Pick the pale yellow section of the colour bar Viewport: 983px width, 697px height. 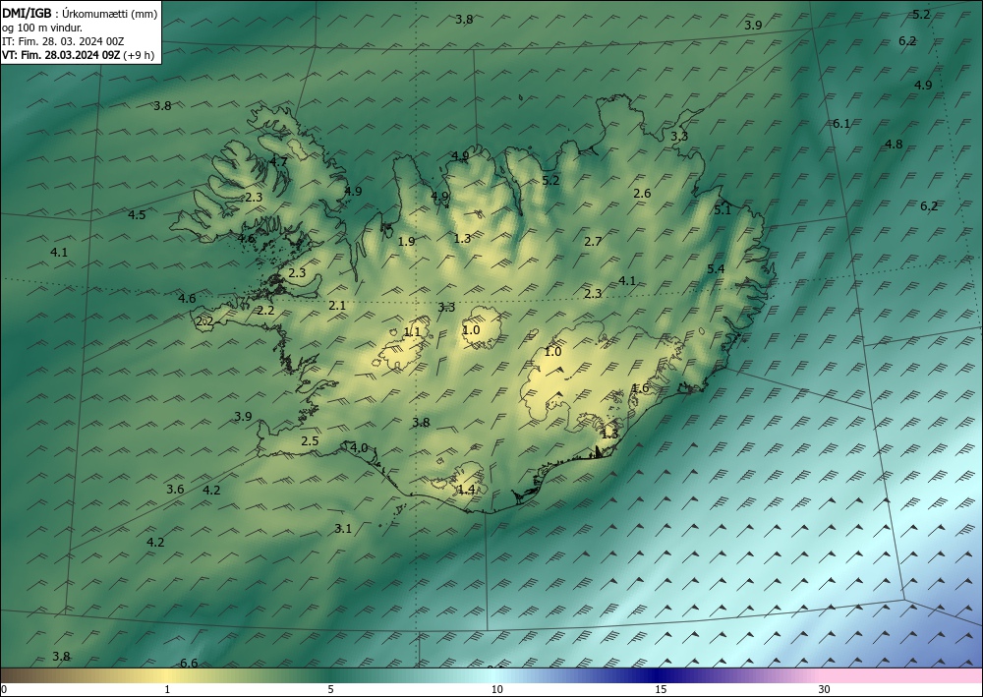(x=166, y=675)
